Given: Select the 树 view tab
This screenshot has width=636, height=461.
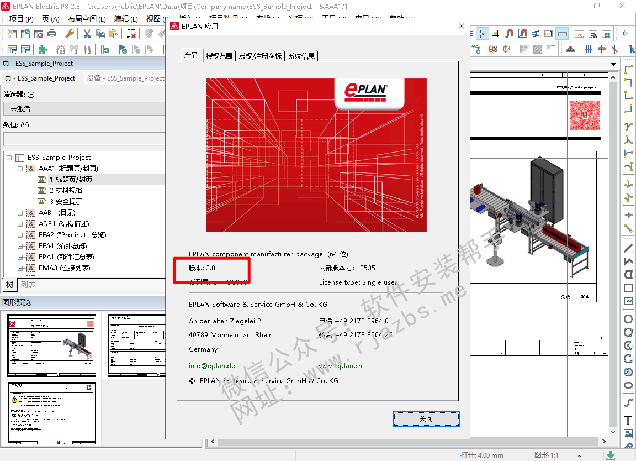Looking at the screenshot, I should (x=9, y=285).
